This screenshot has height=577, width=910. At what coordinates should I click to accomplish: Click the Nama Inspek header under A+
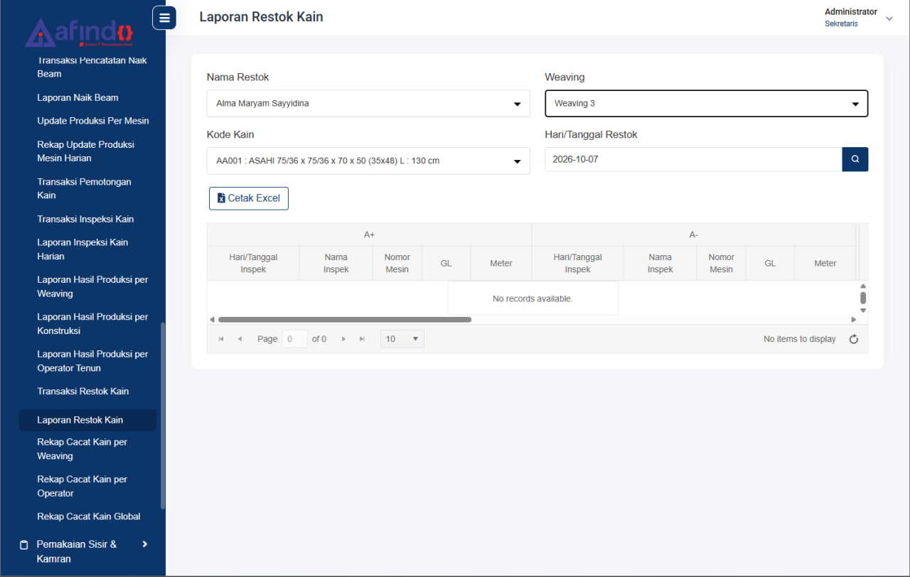point(336,263)
